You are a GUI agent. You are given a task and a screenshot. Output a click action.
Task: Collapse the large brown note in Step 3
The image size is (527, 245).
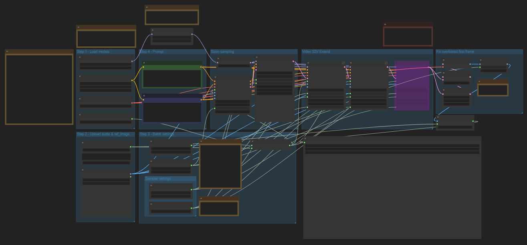pyautogui.click(x=202, y=141)
